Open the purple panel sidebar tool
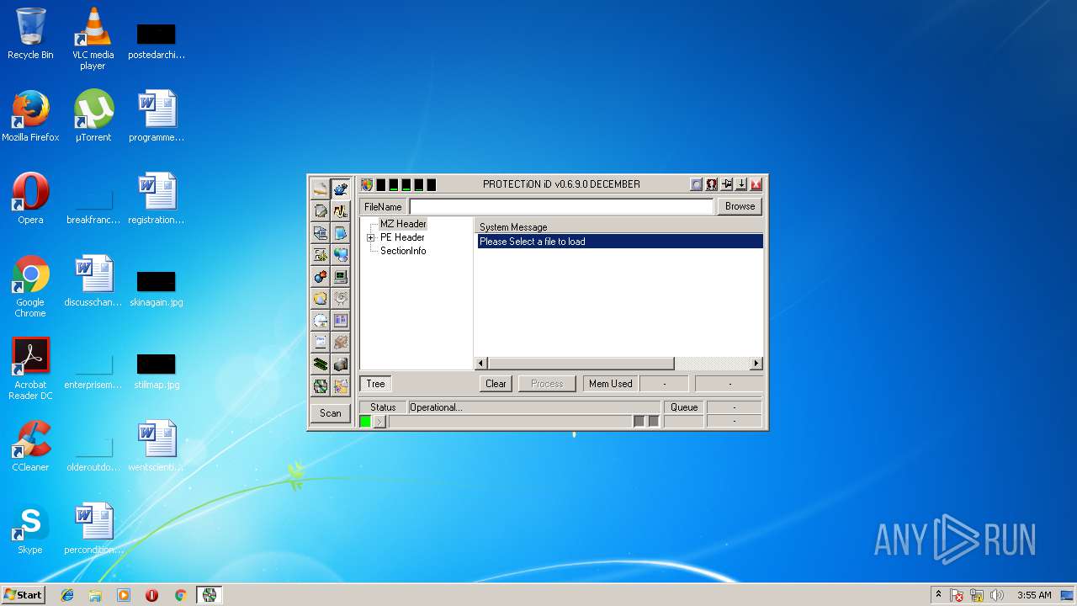1077x606 pixels. coord(341,320)
